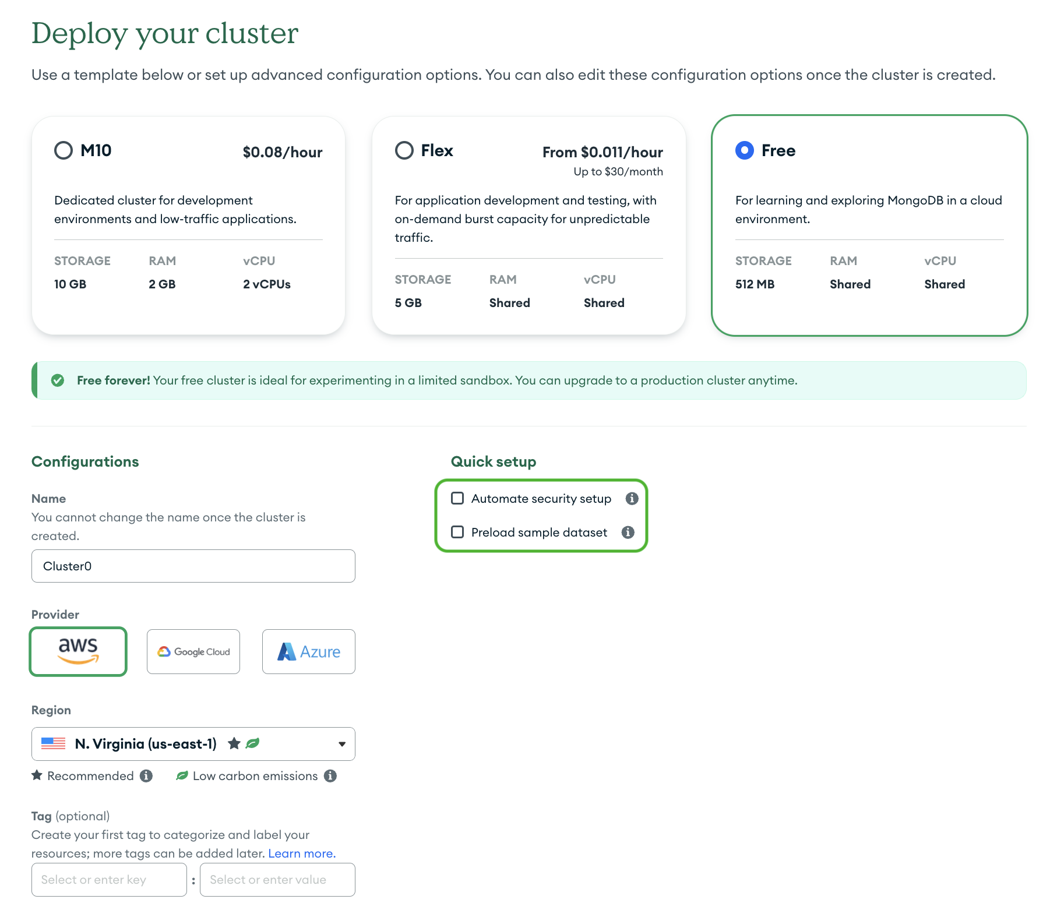The height and width of the screenshot is (917, 1050).
Task: Click the Region dropdown arrow
Action: coord(342,744)
